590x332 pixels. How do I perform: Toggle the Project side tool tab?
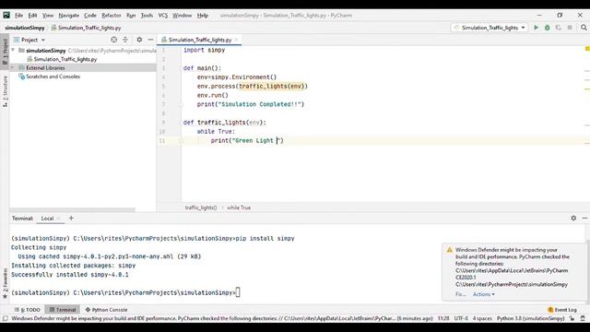[5, 52]
